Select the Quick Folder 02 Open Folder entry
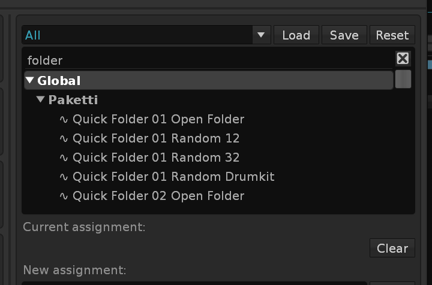432x285 pixels. coord(158,196)
